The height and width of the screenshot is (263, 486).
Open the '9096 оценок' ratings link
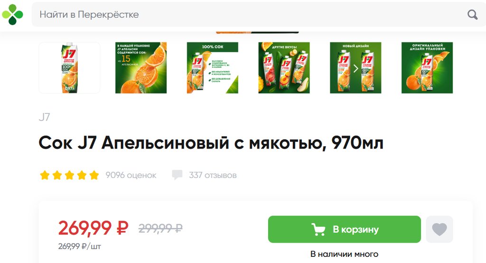point(131,175)
